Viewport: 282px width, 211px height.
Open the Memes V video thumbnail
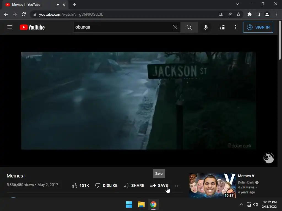pyautogui.click(x=212, y=185)
